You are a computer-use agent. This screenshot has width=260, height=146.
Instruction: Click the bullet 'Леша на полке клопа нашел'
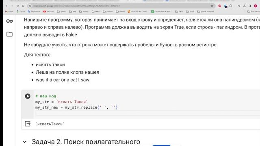click(67, 72)
